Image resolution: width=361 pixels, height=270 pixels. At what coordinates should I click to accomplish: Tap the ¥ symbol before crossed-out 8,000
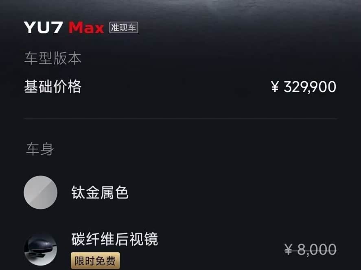click(x=289, y=249)
